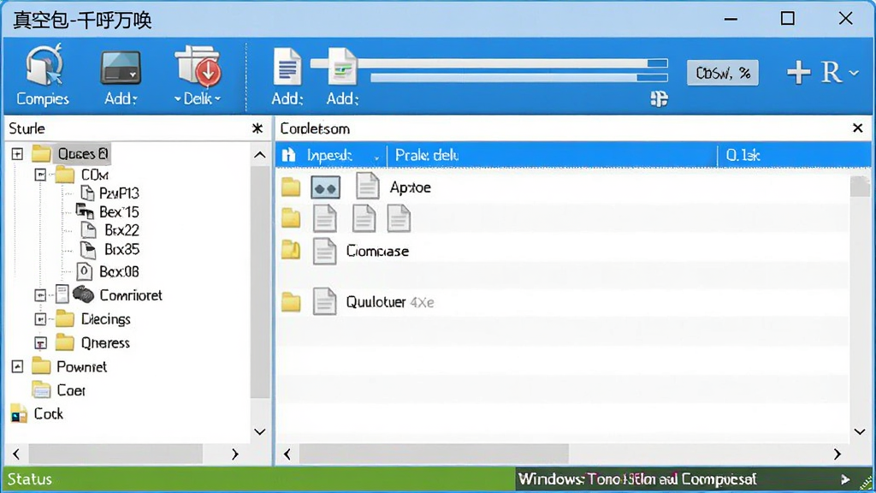
Task: Click the plus icon beside the R
Action: (798, 73)
